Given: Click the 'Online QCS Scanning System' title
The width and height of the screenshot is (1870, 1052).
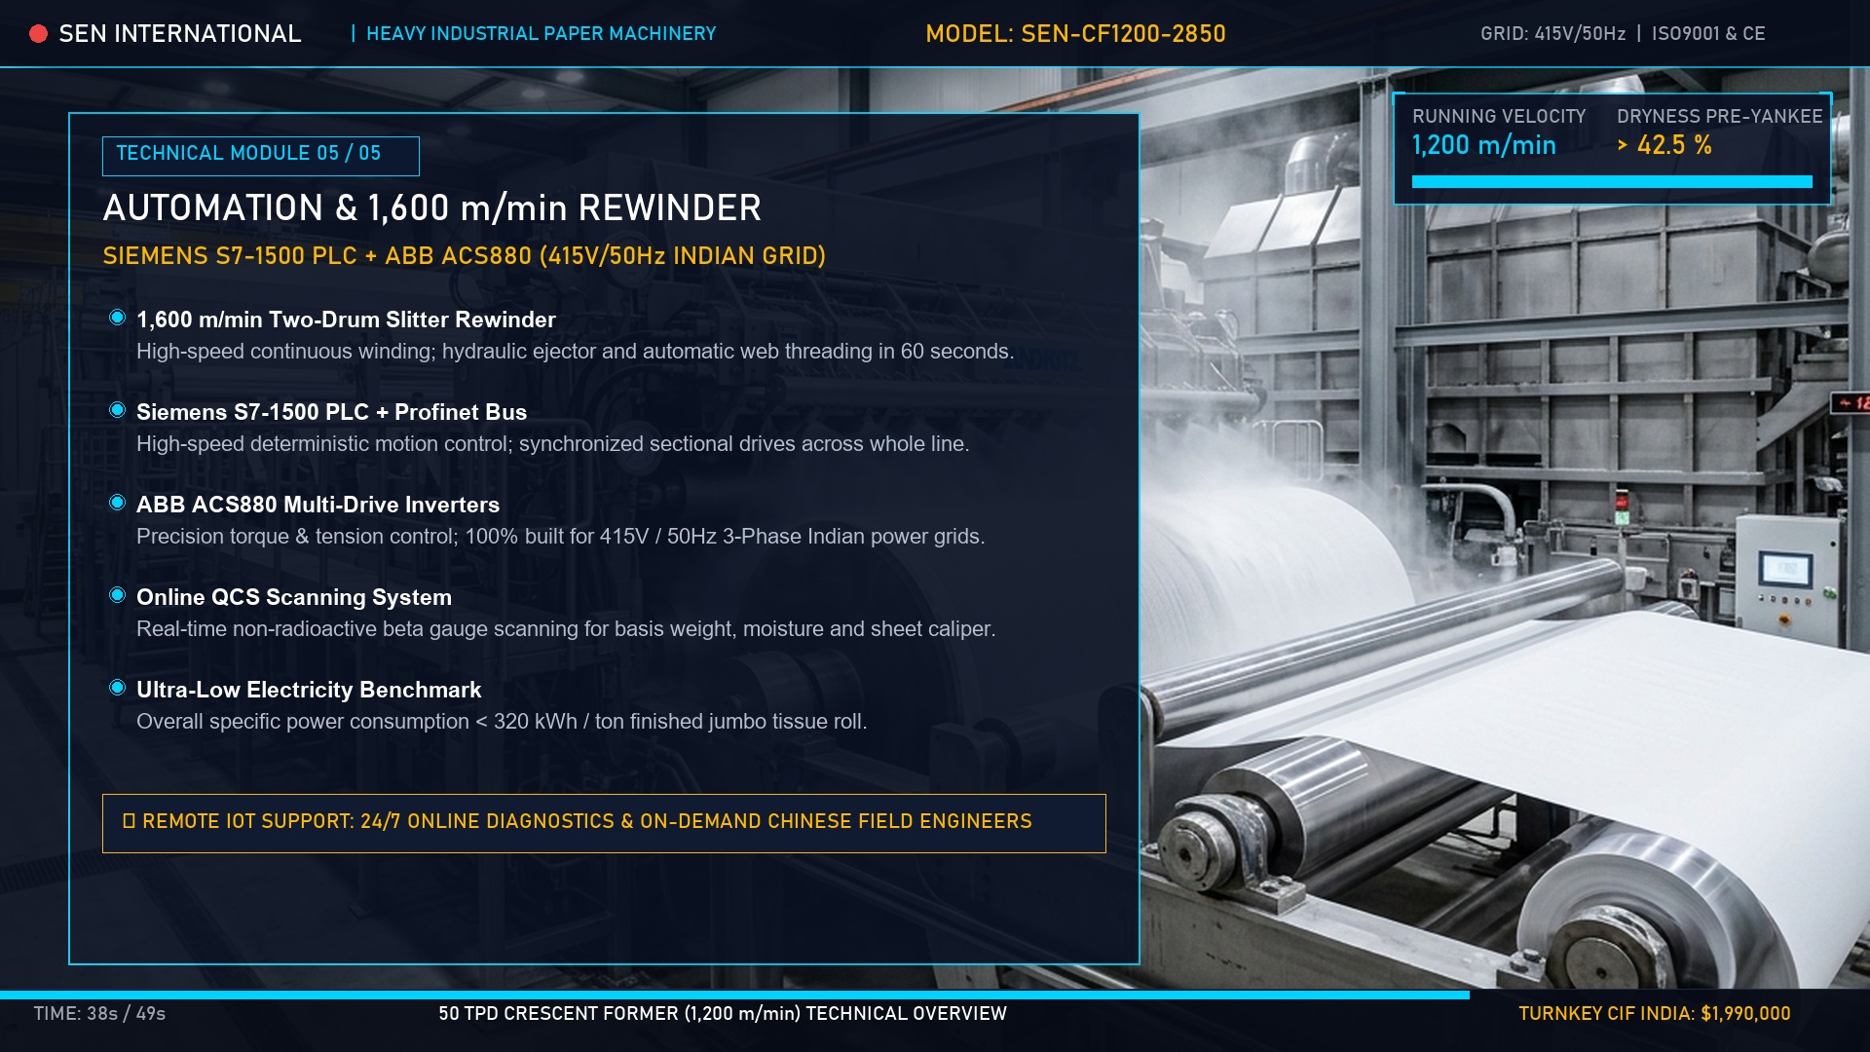Looking at the screenshot, I should point(294,597).
